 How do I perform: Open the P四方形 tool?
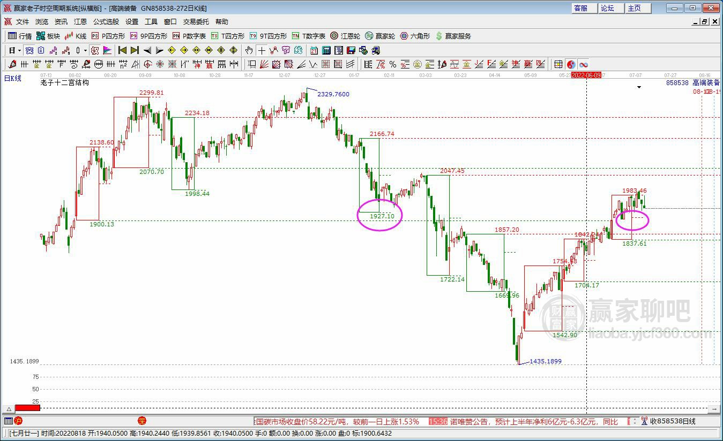pyautogui.click(x=108, y=36)
